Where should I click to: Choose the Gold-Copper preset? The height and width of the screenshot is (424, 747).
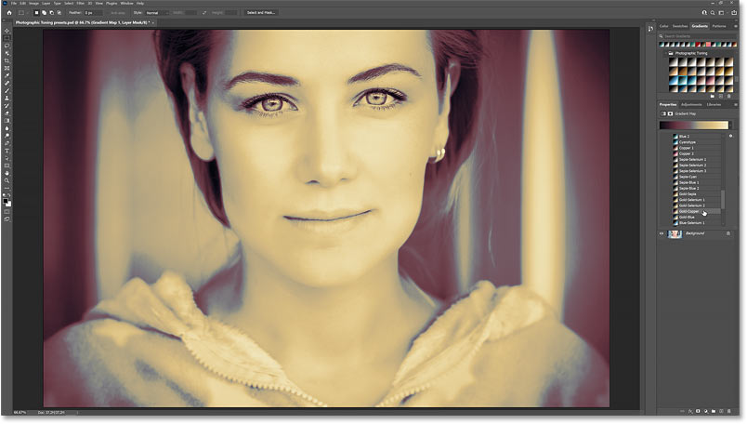[689, 211]
